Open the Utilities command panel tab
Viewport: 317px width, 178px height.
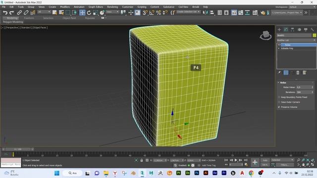(313, 30)
